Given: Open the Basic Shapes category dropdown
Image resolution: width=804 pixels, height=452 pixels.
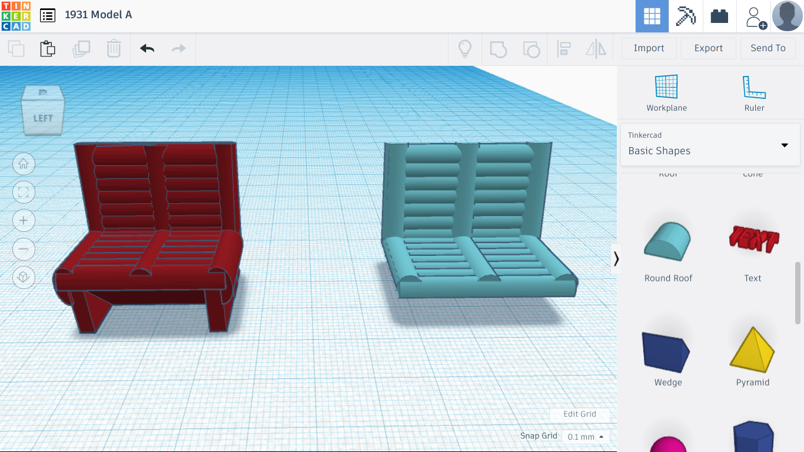Looking at the screenshot, I should coord(710,144).
